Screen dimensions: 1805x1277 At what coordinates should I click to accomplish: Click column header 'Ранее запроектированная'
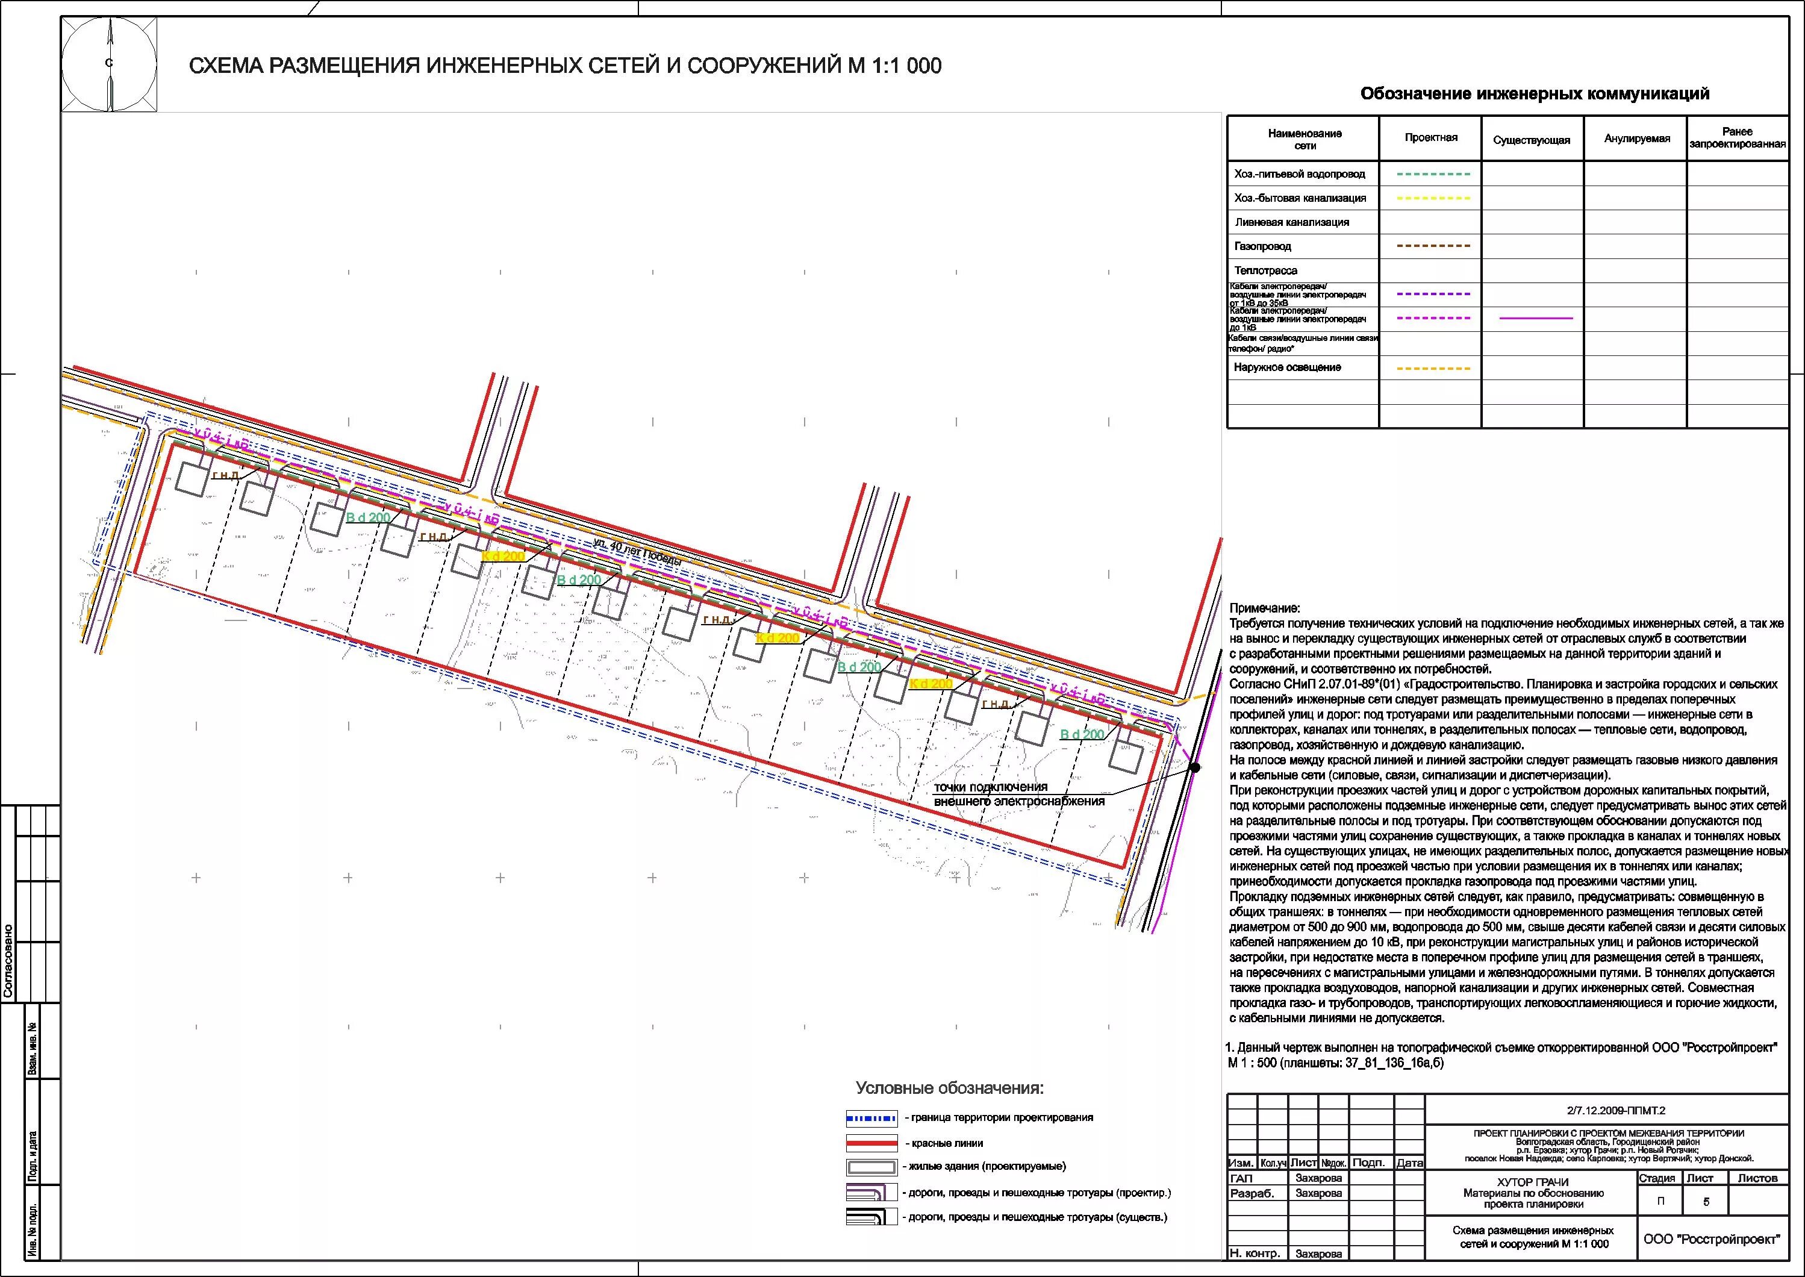pyautogui.click(x=1738, y=137)
